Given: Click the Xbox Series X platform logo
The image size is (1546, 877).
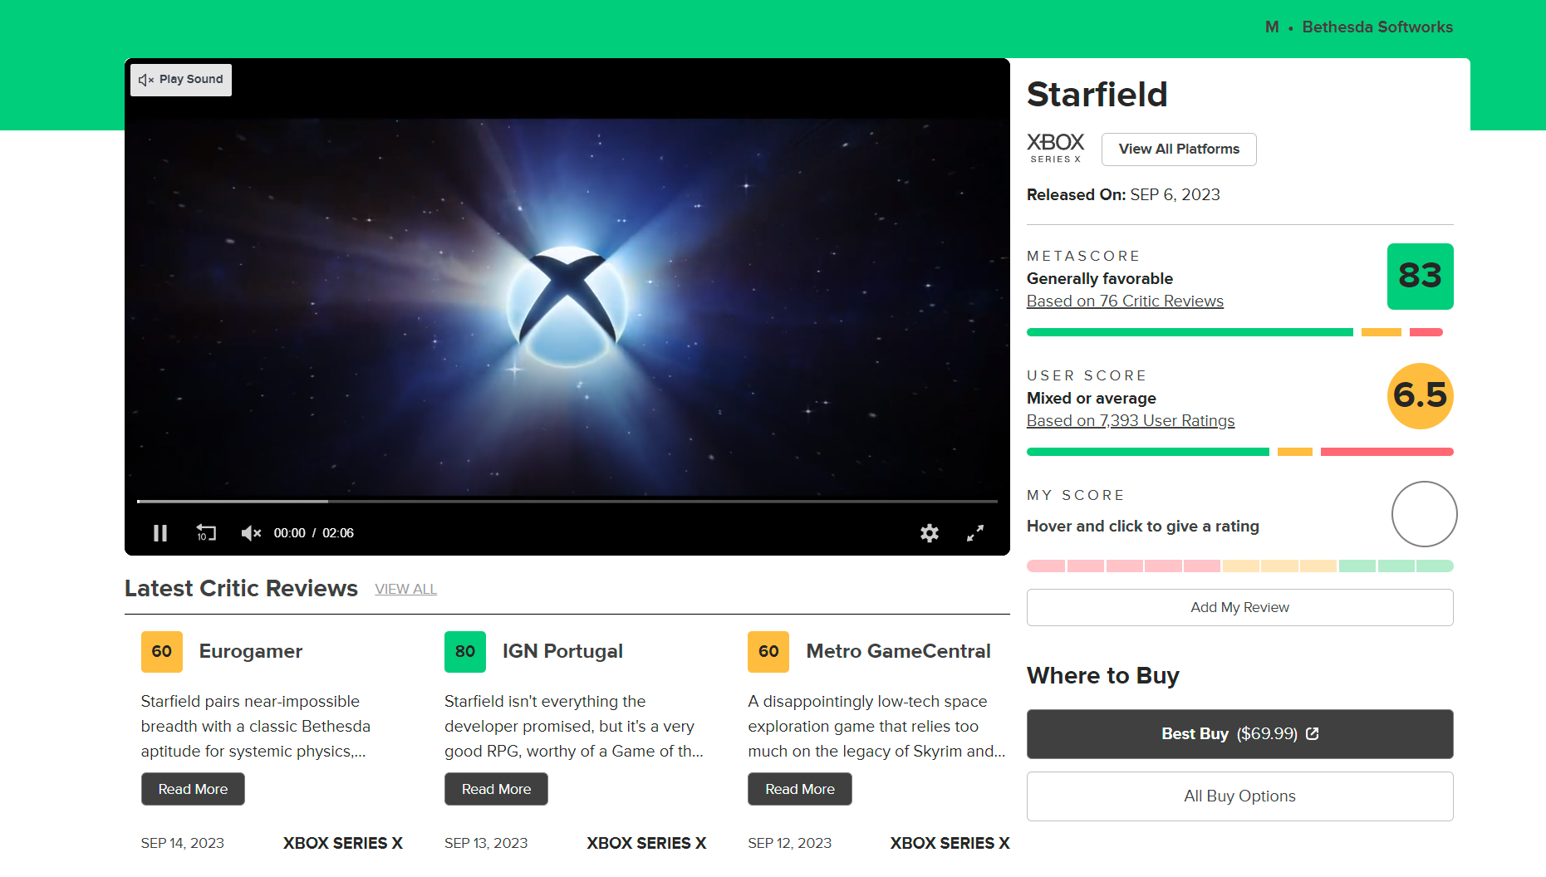Looking at the screenshot, I should click(1055, 148).
